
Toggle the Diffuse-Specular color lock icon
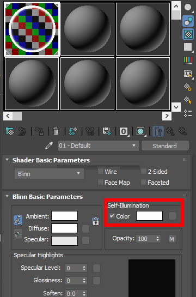click(18, 234)
